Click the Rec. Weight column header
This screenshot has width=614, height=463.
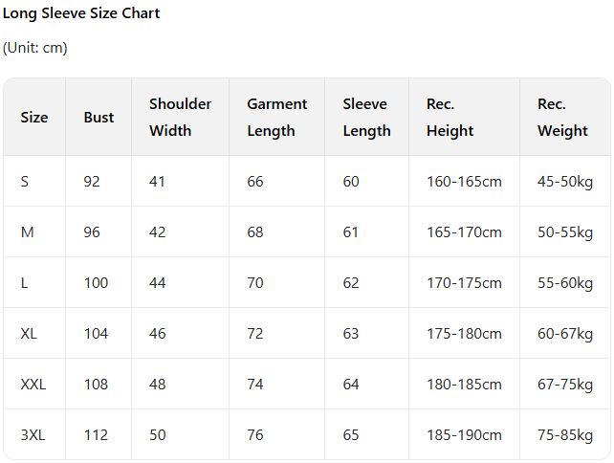[x=562, y=118]
